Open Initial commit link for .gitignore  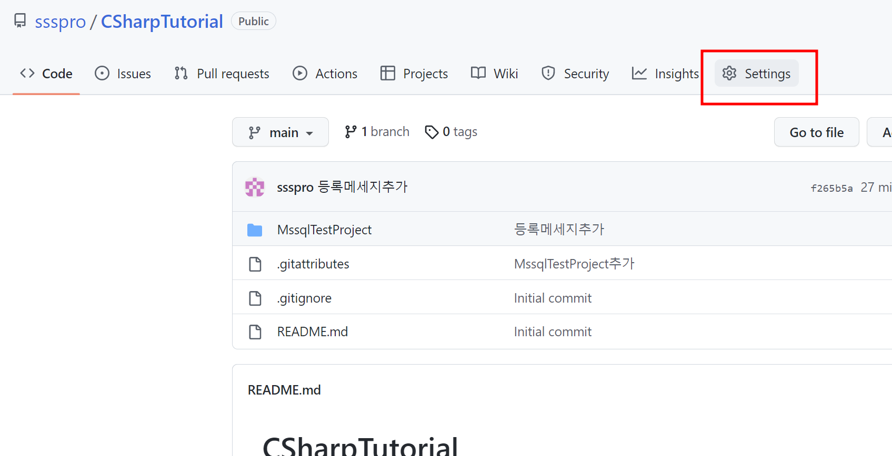point(553,298)
